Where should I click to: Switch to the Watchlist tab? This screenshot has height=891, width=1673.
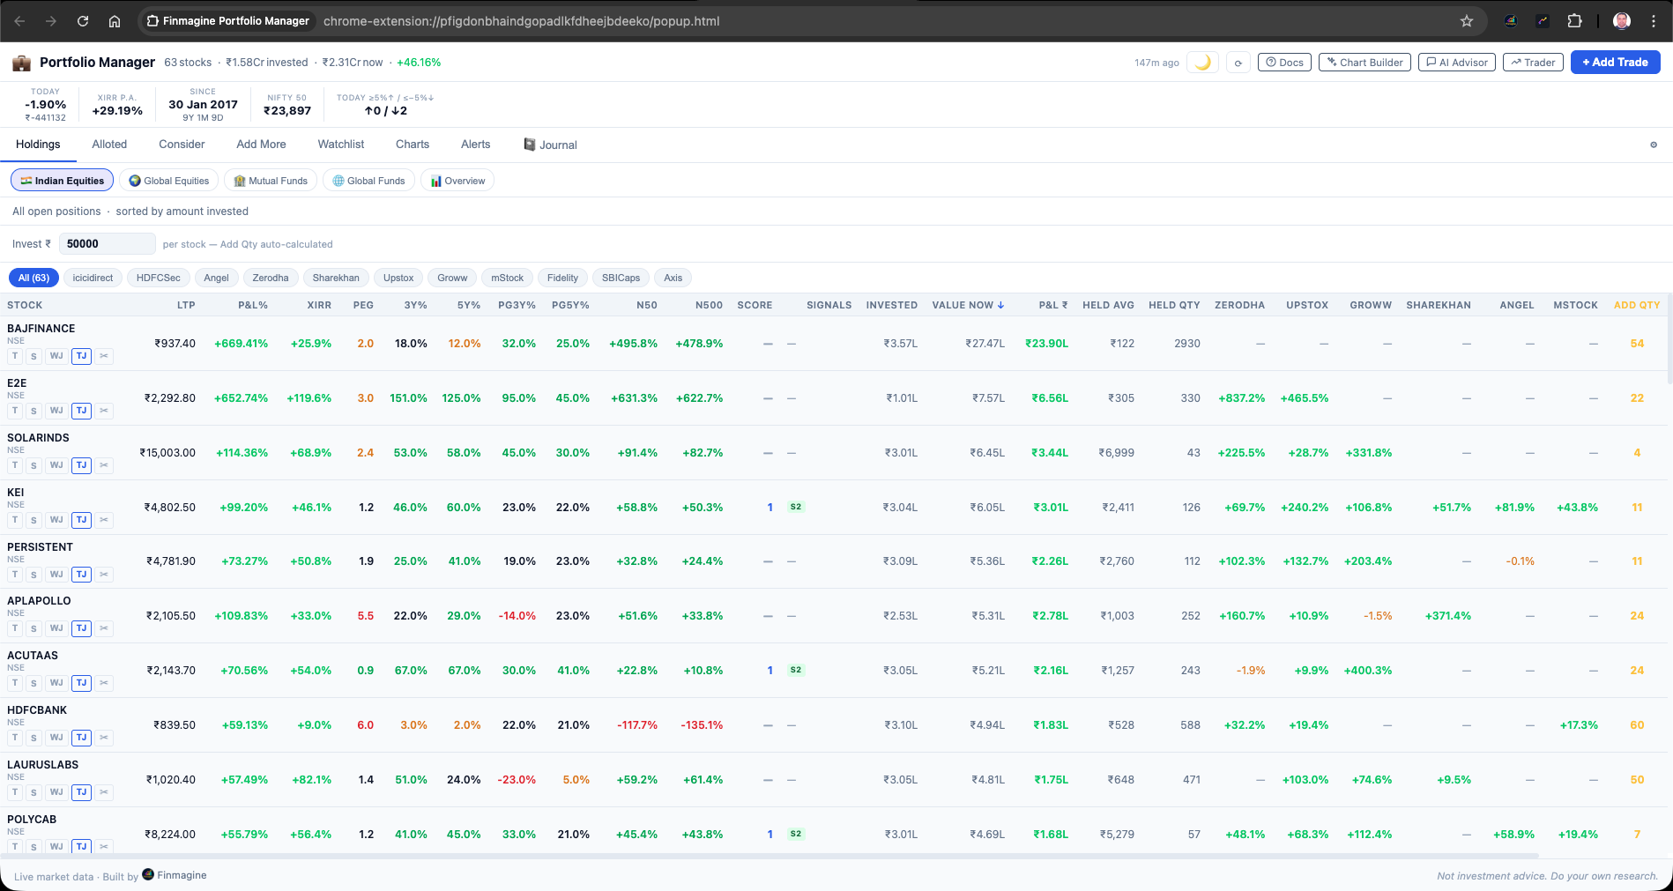click(341, 145)
